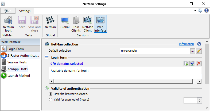210x111 pixels.
Task: Click the vertical scrollbar thumb of settings panel
Action: [207, 64]
